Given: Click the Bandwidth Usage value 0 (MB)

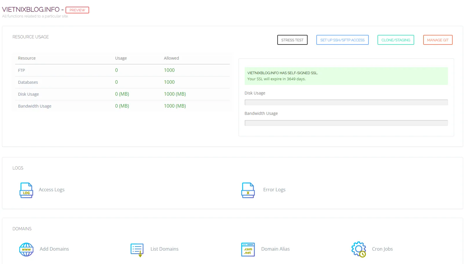Looking at the screenshot, I should pyautogui.click(x=122, y=106).
